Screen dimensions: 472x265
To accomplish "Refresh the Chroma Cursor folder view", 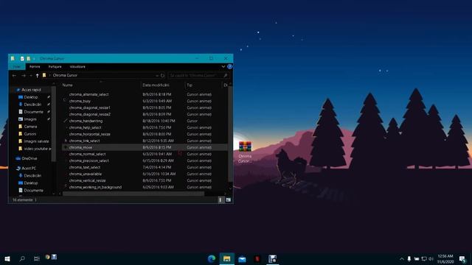I will 162,75.
